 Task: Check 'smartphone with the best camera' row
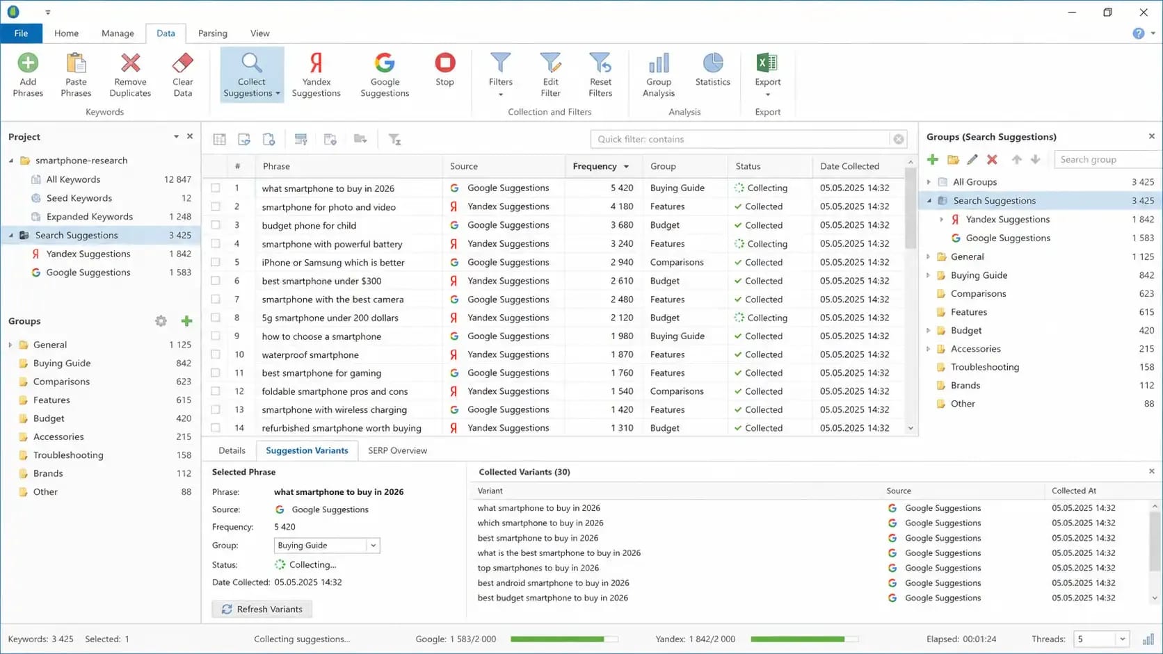216,300
